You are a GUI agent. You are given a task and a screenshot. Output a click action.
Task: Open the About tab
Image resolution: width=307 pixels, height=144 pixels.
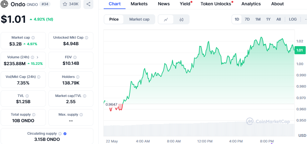(277, 4)
